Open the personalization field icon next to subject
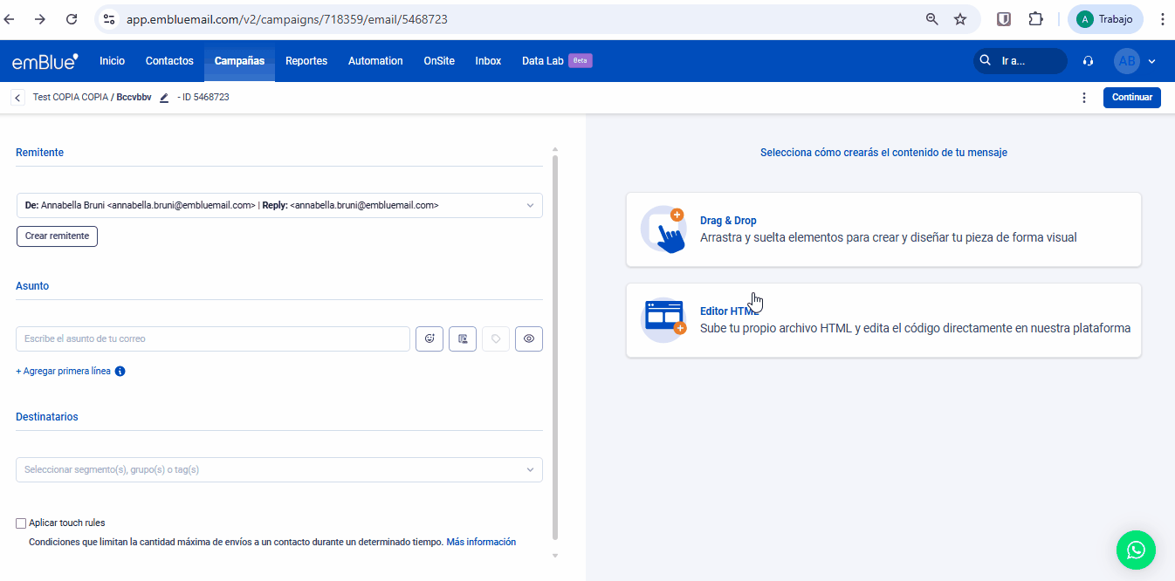This screenshot has width=1175, height=581. coord(463,339)
